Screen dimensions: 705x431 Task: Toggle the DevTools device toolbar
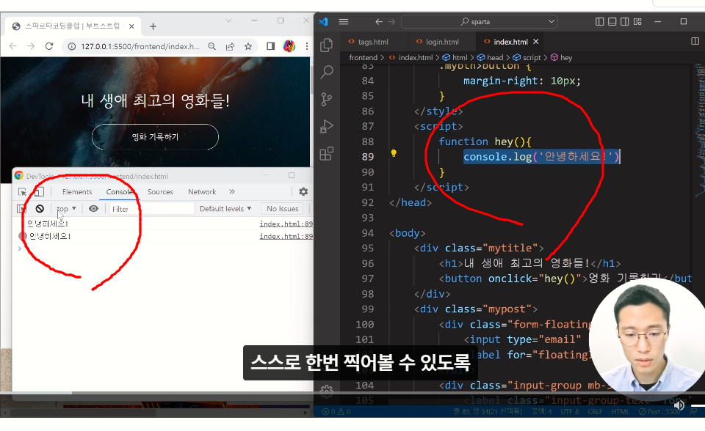(x=39, y=192)
